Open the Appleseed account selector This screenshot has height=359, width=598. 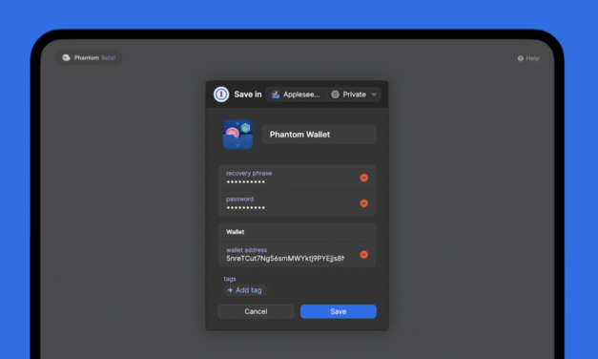(296, 95)
